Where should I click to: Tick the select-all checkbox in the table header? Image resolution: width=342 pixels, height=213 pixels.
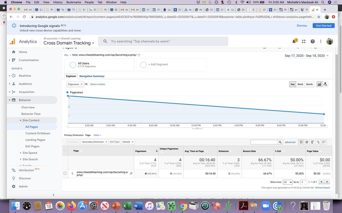coord(65,151)
